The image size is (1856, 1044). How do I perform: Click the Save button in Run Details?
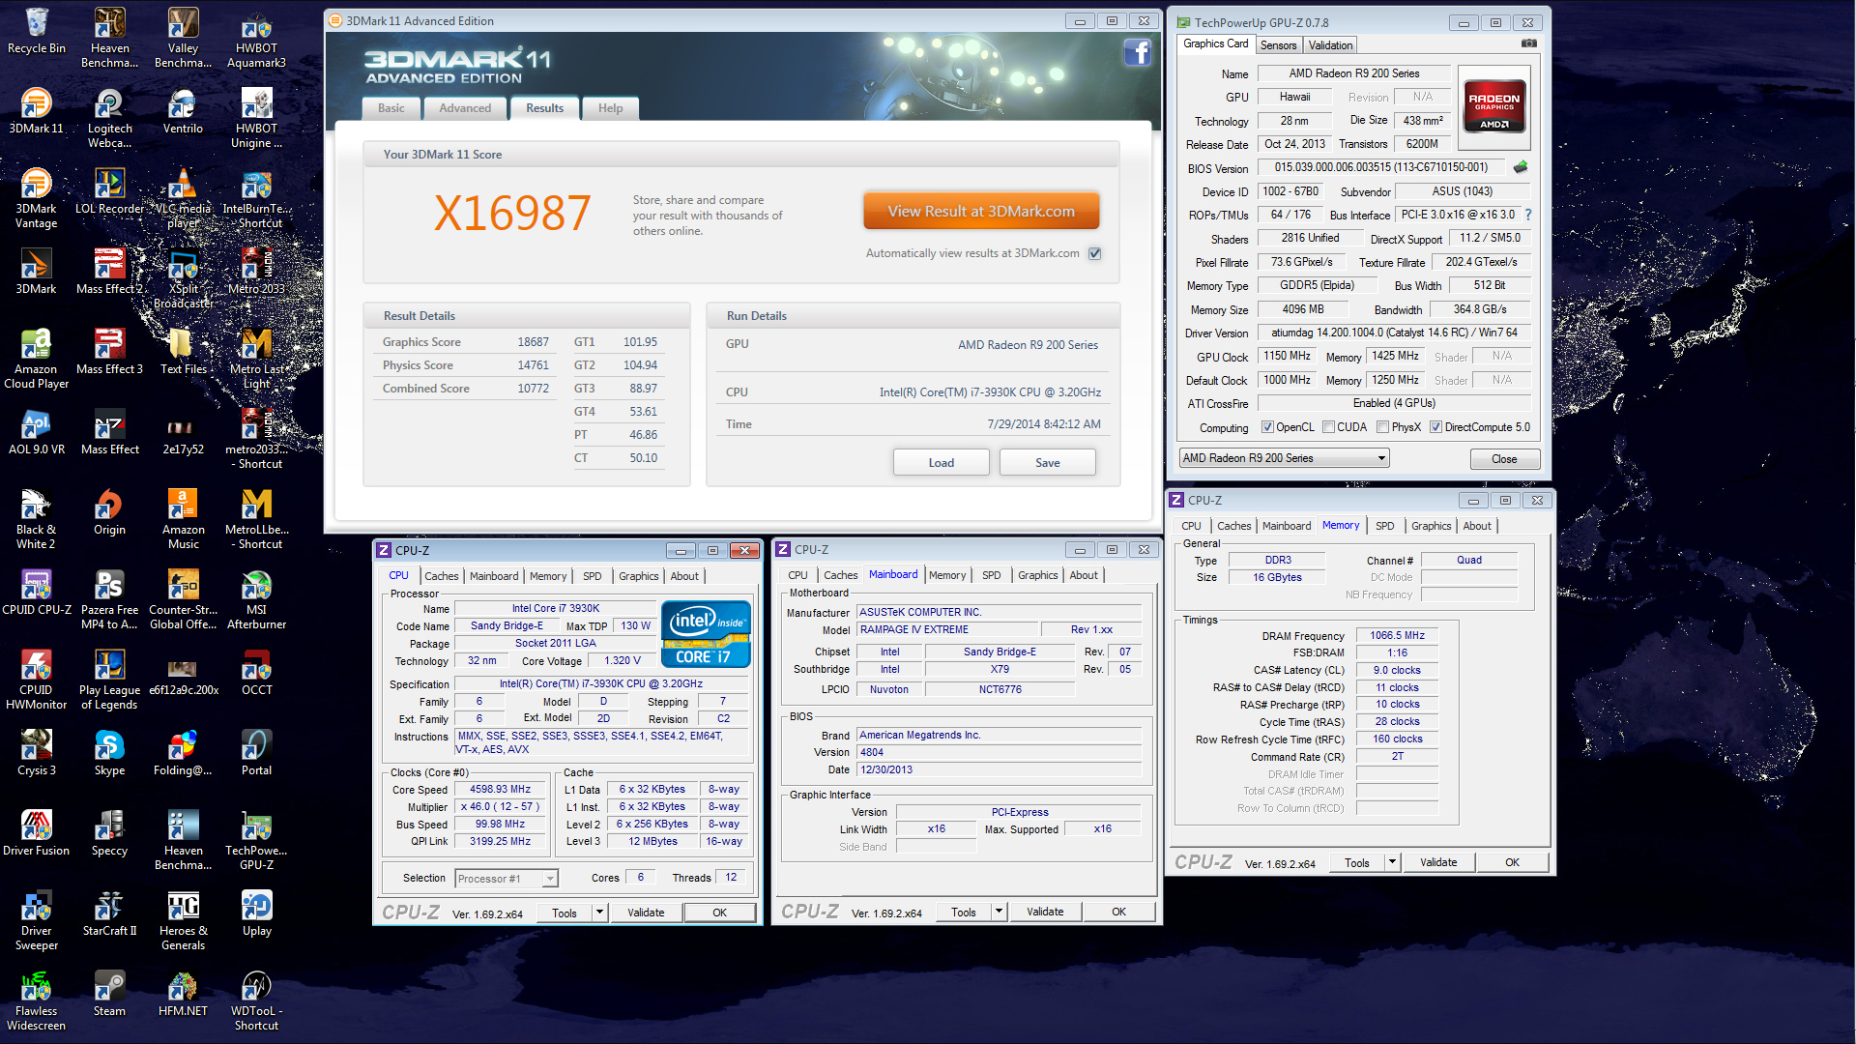tap(1047, 463)
